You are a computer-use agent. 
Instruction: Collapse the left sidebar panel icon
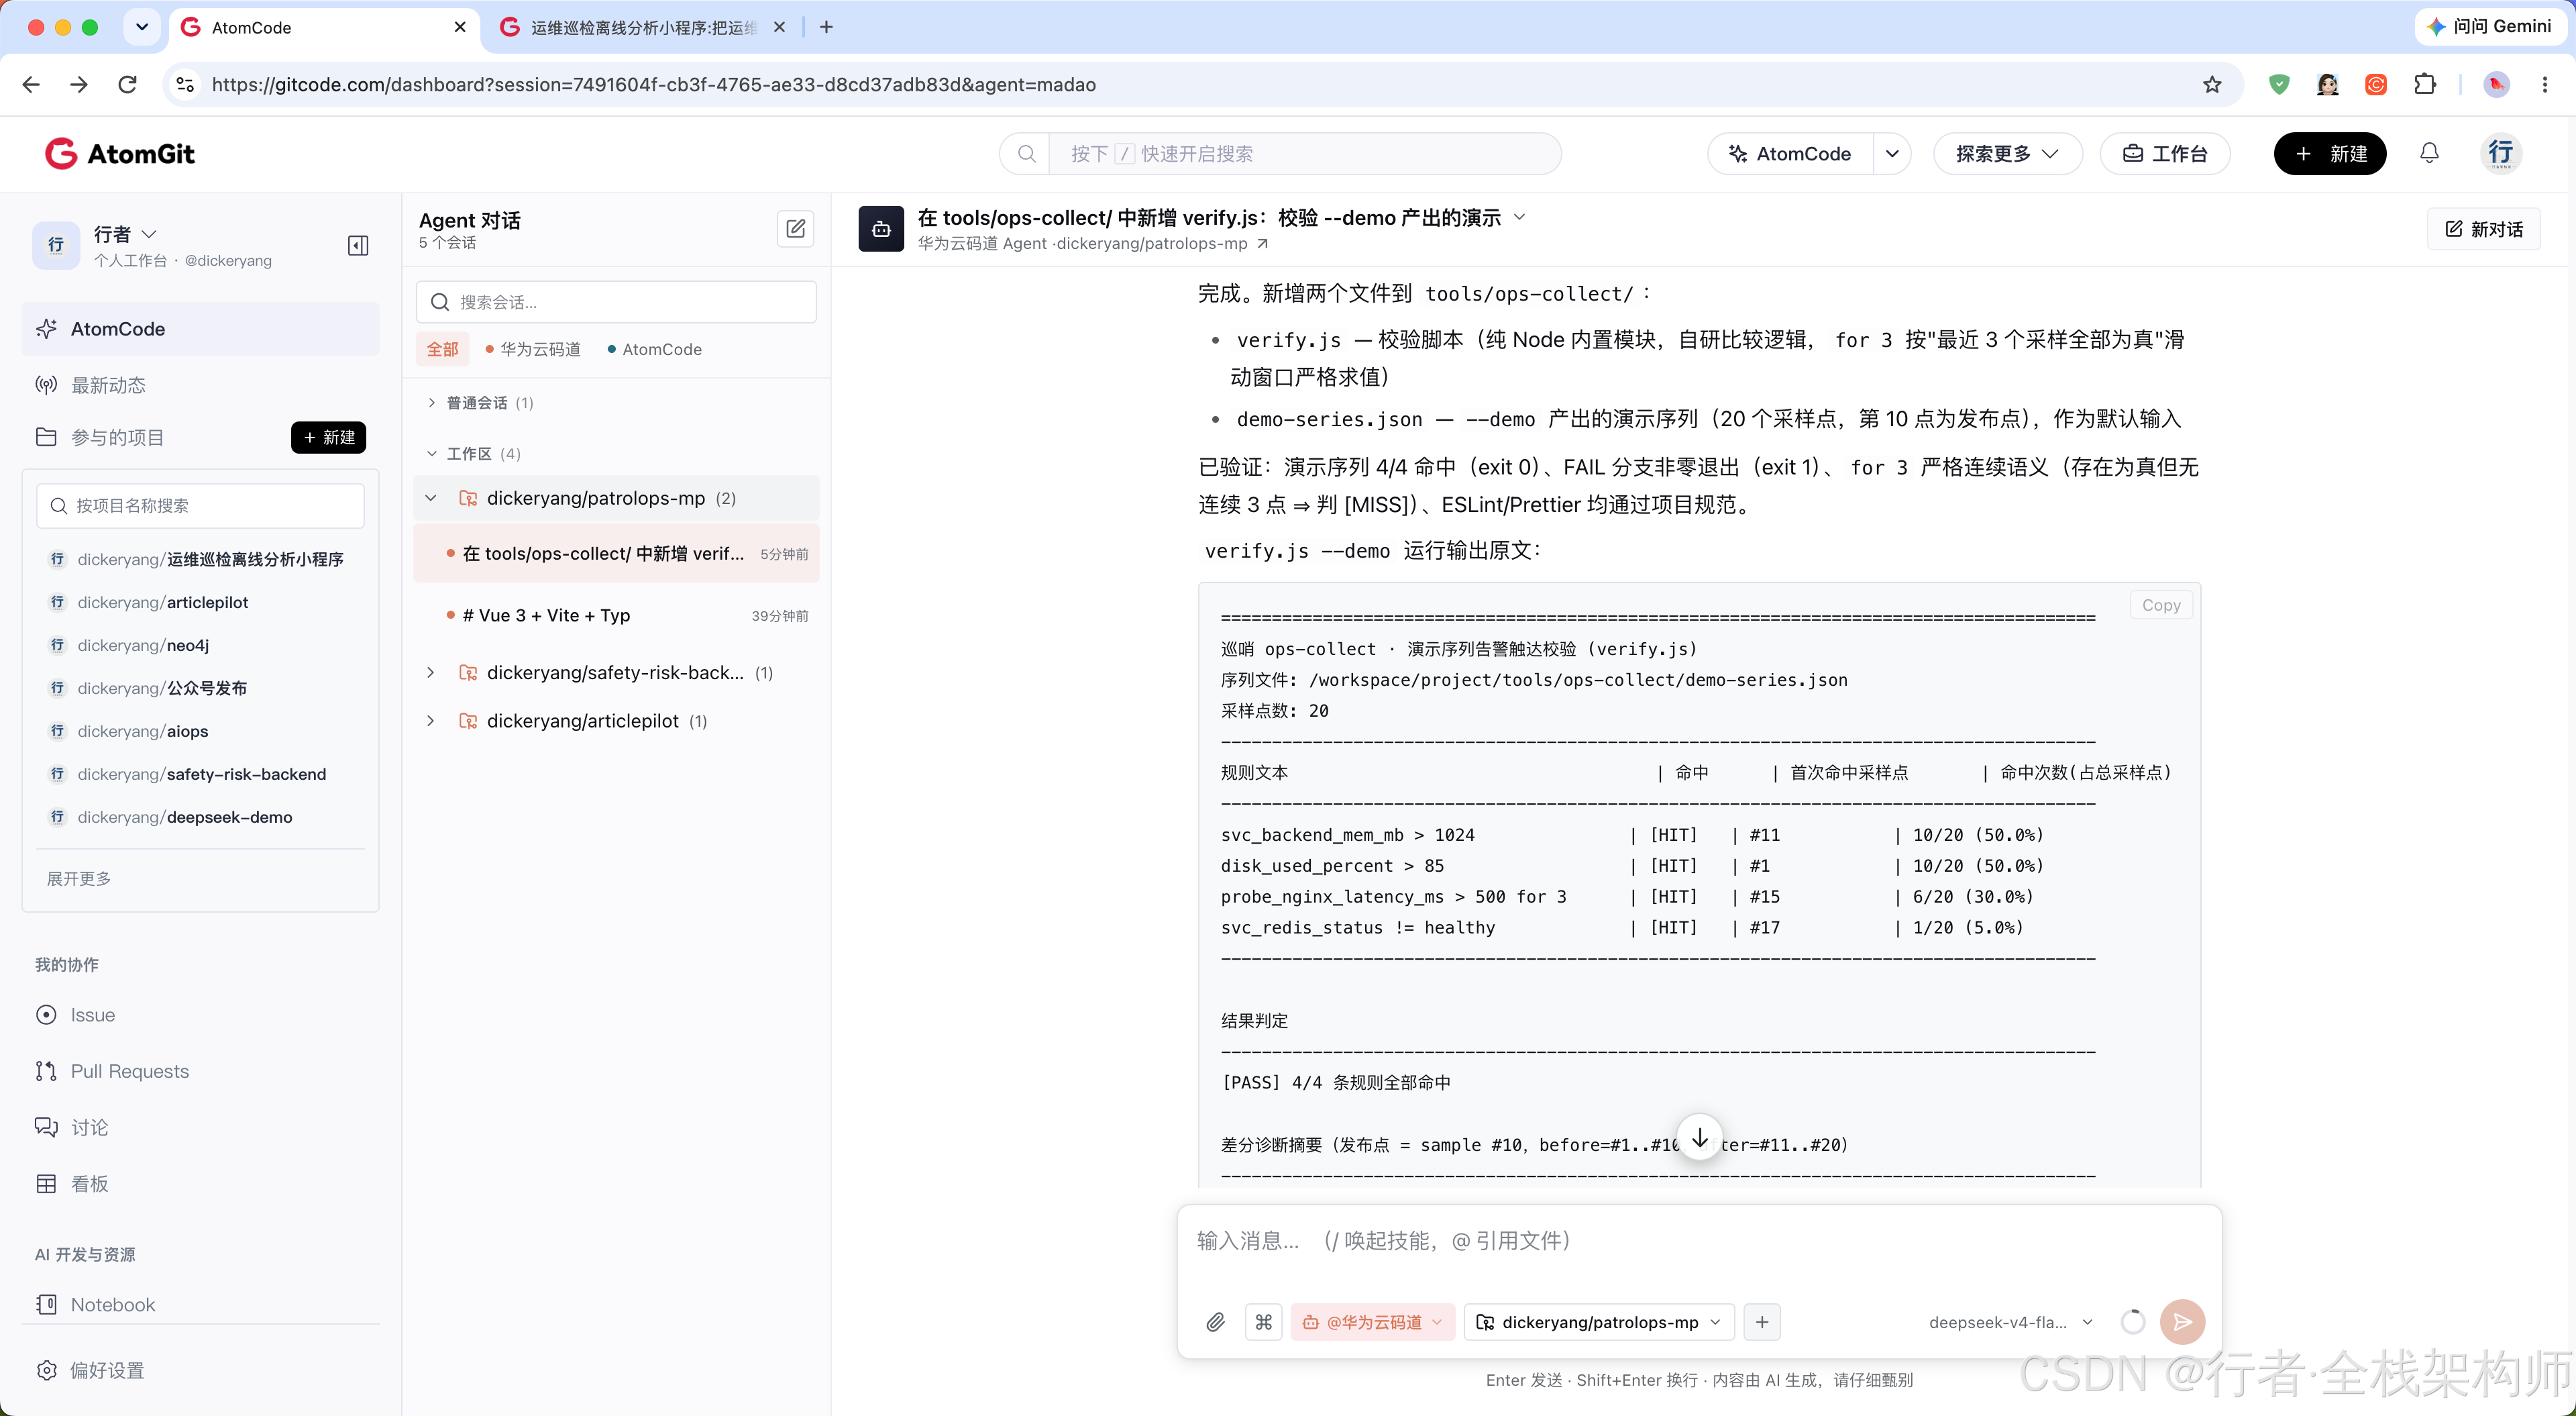point(358,245)
